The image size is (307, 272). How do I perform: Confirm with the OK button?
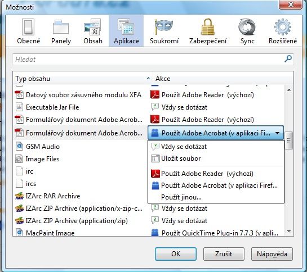176,254
